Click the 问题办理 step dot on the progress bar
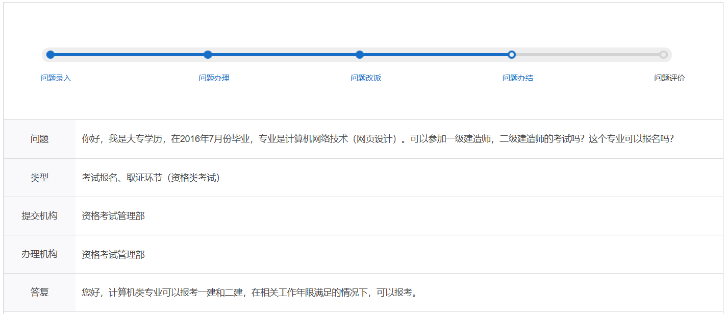The width and height of the screenshot is (726, 314). click(x=208, y=55)
